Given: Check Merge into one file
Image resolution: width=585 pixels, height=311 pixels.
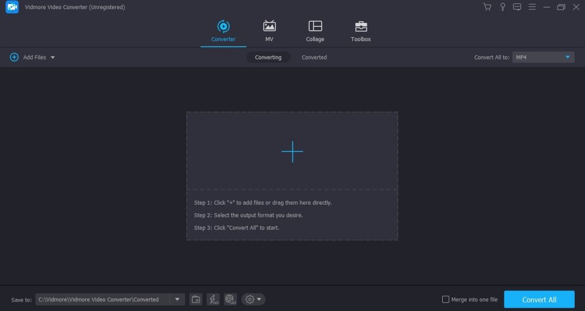Looking at the screenshot, I should point(446,300).
